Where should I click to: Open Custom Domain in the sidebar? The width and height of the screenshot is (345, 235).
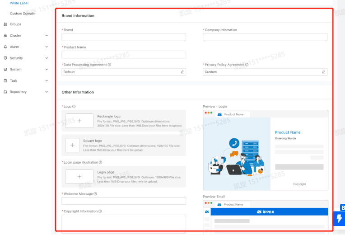click(x=22, y=14)
